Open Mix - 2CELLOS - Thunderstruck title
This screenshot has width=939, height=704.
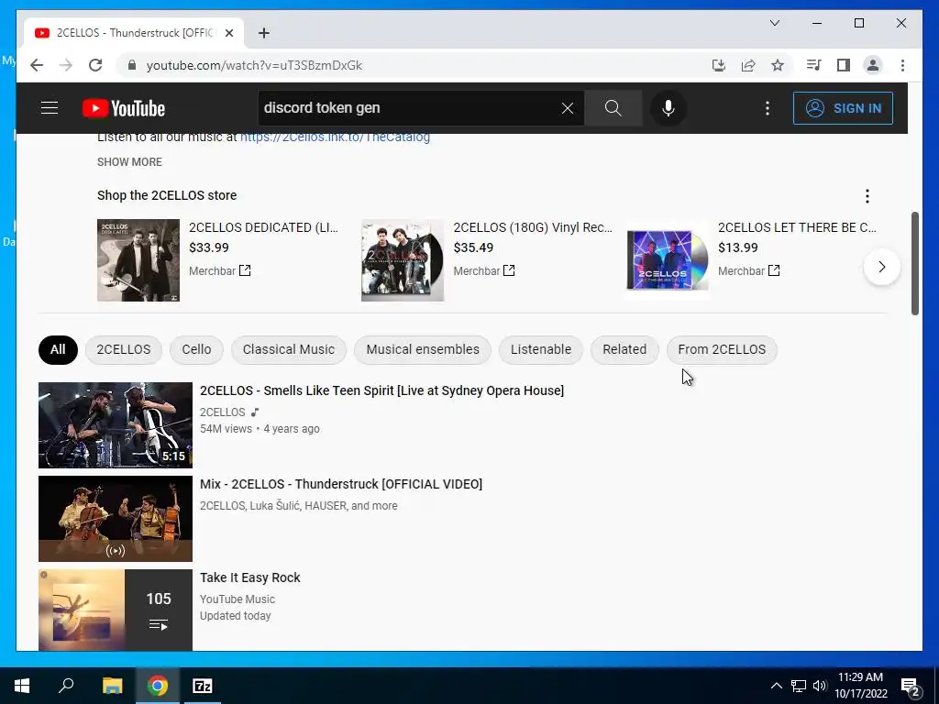tap(341, 484)
